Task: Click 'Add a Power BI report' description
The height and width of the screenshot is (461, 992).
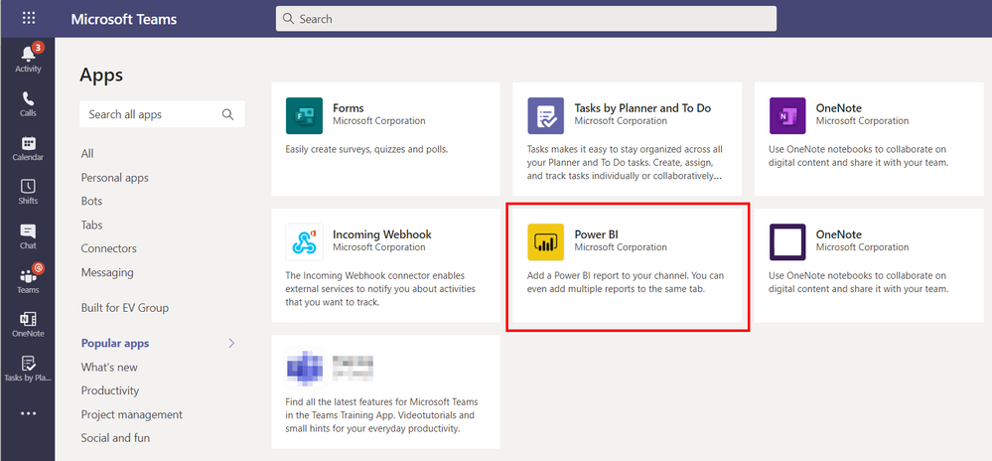Action: [x=626, y=282]
